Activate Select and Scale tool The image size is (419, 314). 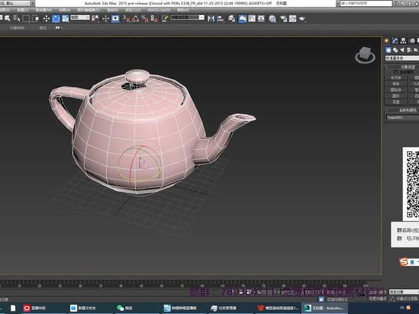(x=65, y=18)
